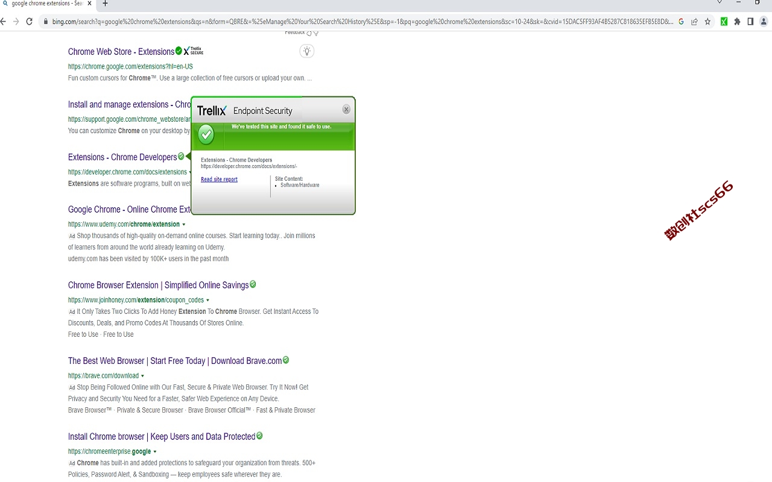Click the green Trellix extension icon in toolbar
Screen dimensions: 772x482
pos(724,22)
